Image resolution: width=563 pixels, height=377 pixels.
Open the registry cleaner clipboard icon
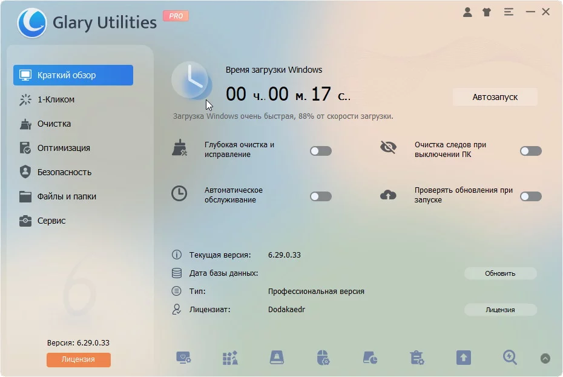(x=417, y=358)
